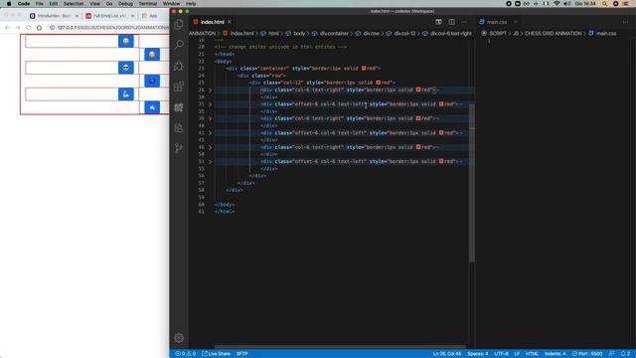Screen dimensions: 636x358
Task: Open left editor more actions ellipsis
Action: [x=464, y=22]
